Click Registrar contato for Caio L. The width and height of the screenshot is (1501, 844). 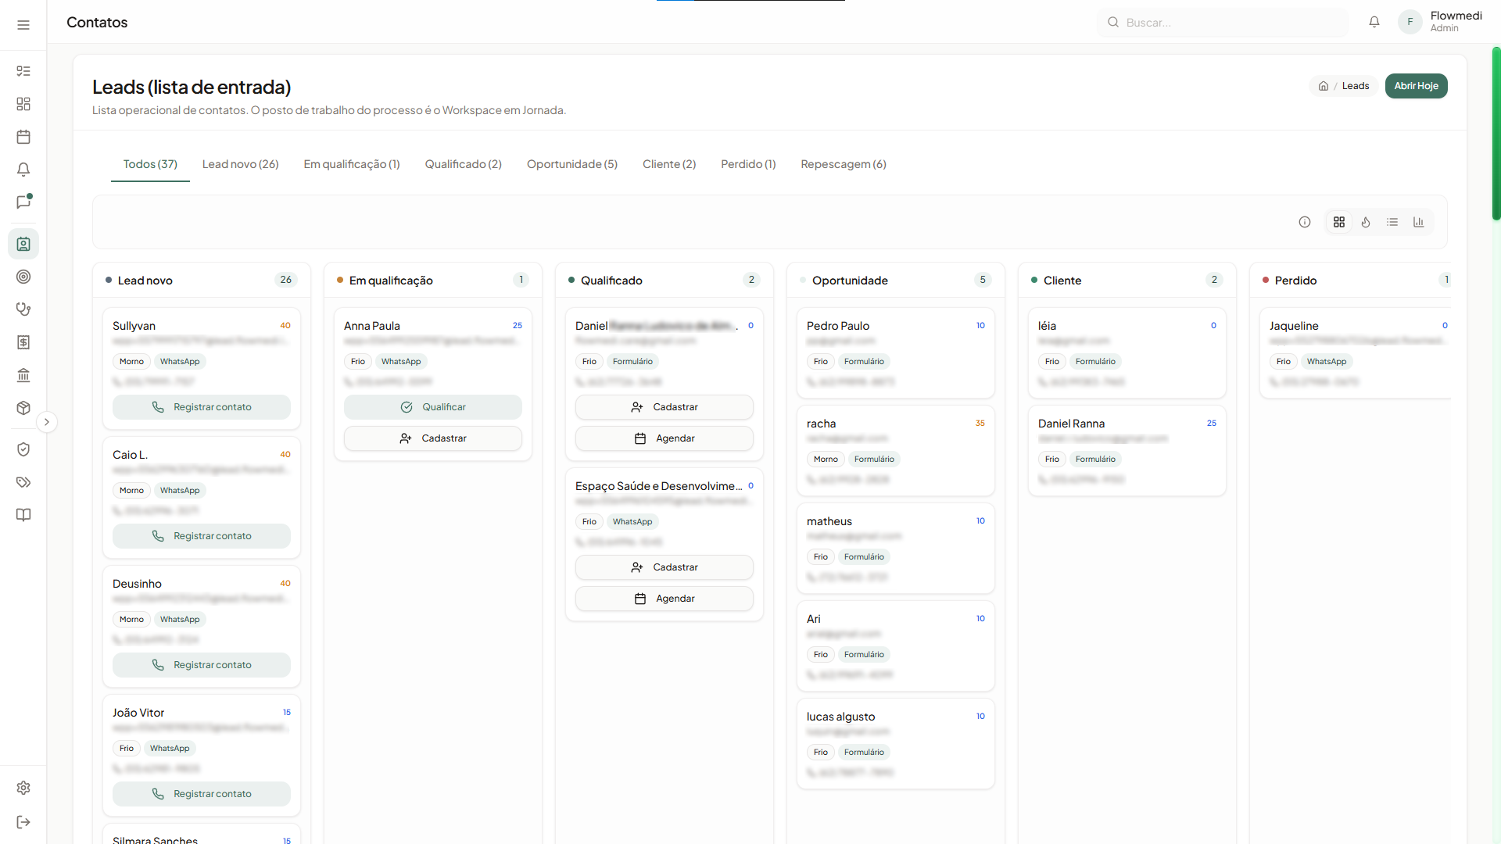pyautogui.click(x=202, y=536)
